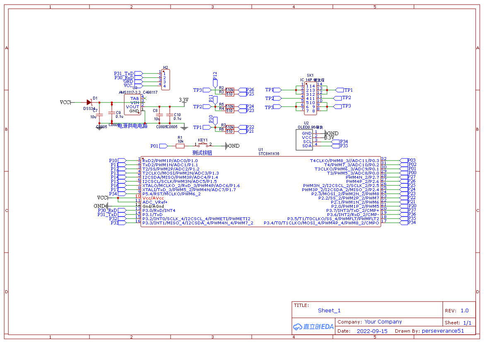Select the P5.4/RST/MCLKO/PWM6_2 pin label
484x343 pixels.
(x=172, y=194)
